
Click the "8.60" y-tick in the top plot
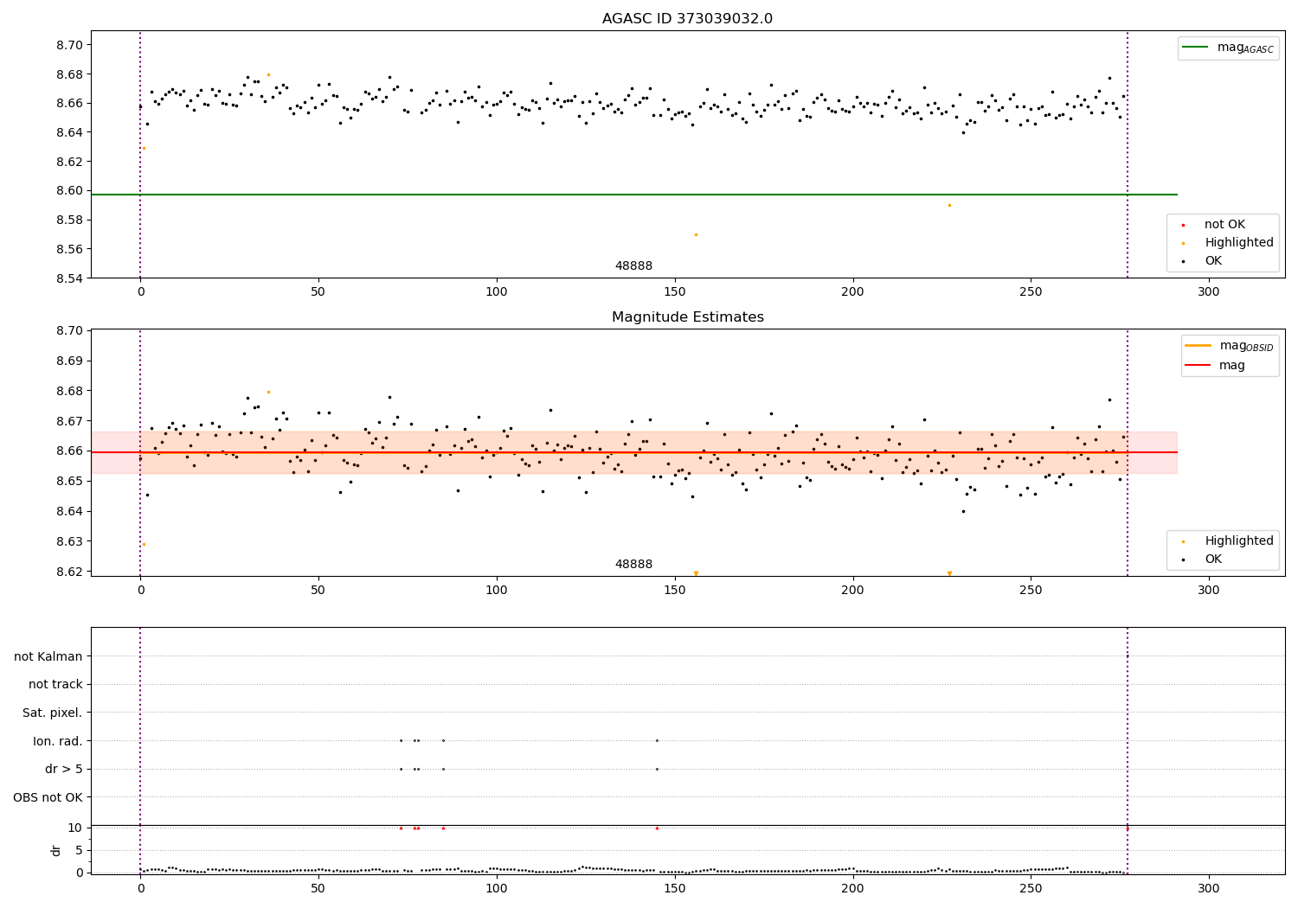click(69, 191)
